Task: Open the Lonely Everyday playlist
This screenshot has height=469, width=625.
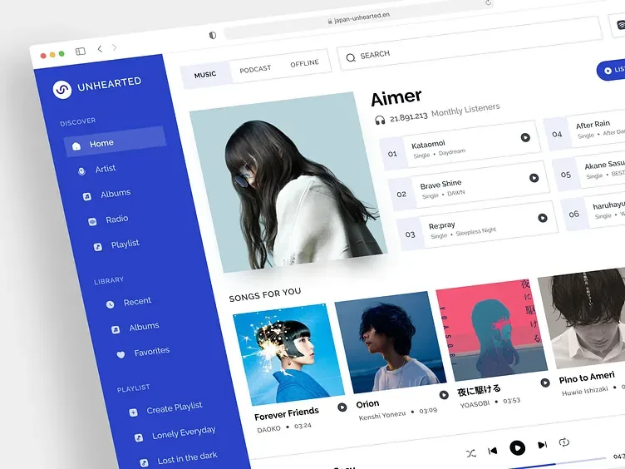Action: 184,432
